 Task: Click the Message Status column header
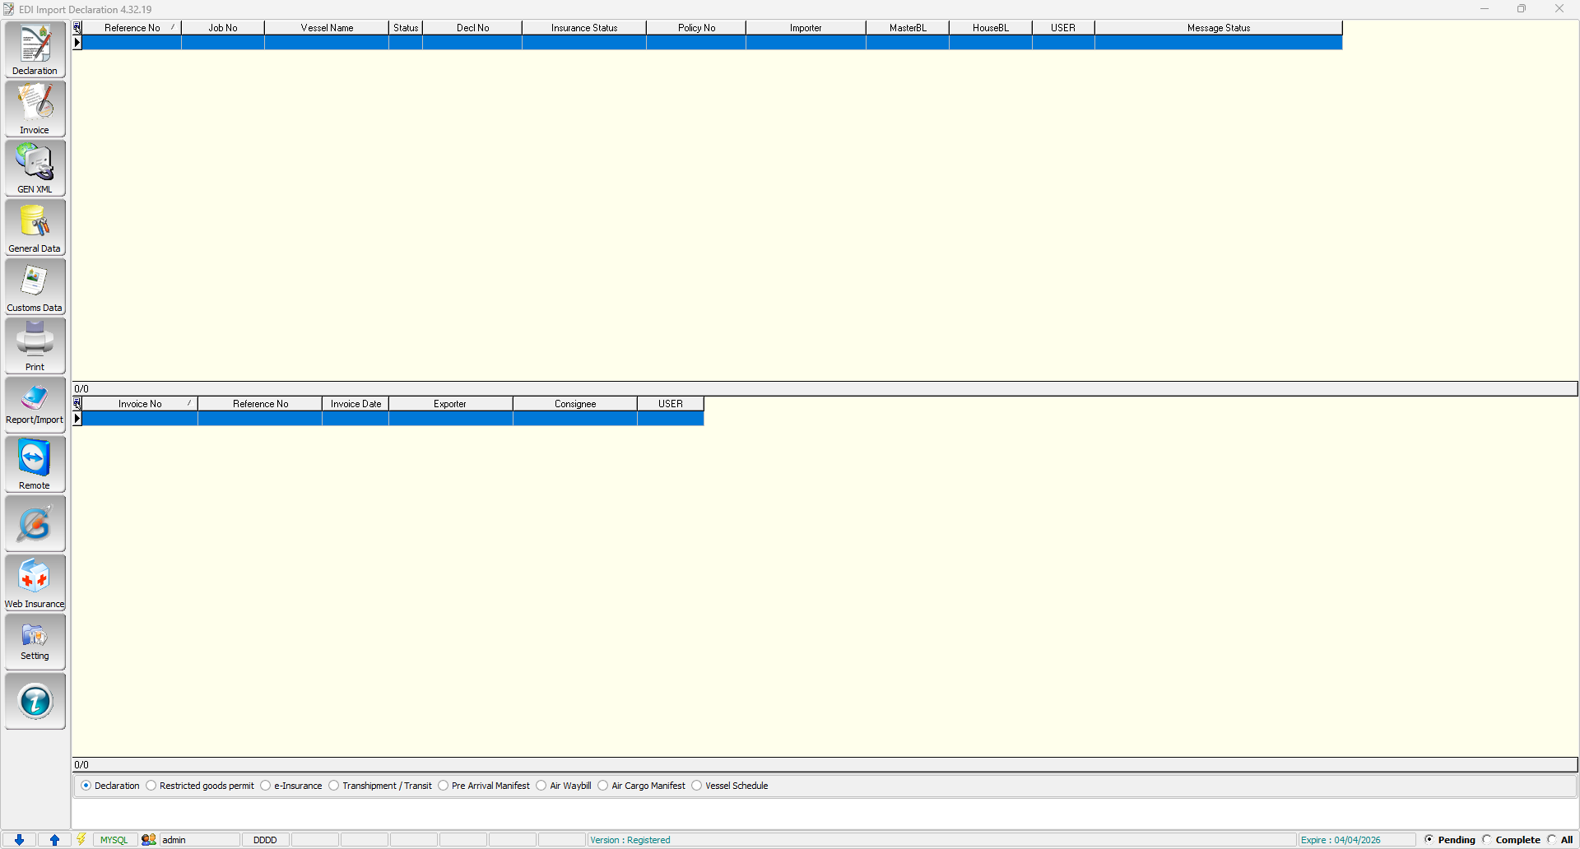point(1218,28)
